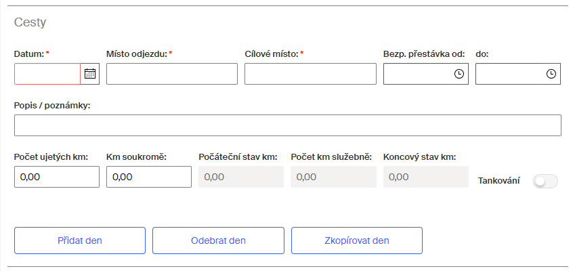Click into the Místo odjezdu field
575x273 pixels.
(172, 74)
